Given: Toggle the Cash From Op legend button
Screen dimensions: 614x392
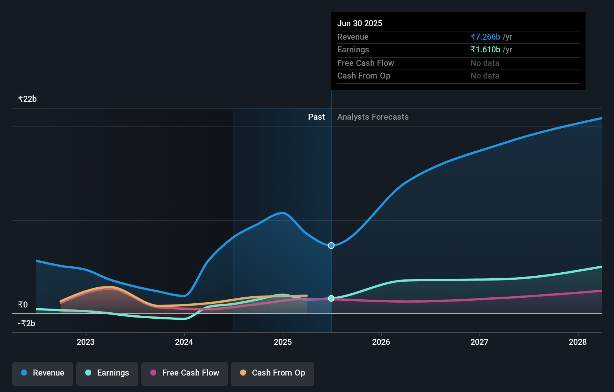Looking at the screenshot, I should click(273, 374).
